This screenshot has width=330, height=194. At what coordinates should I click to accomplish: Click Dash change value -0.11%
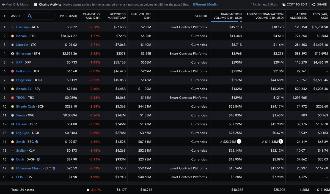point(94,159)
